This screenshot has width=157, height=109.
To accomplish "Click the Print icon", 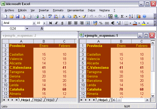I will point(36,16).
